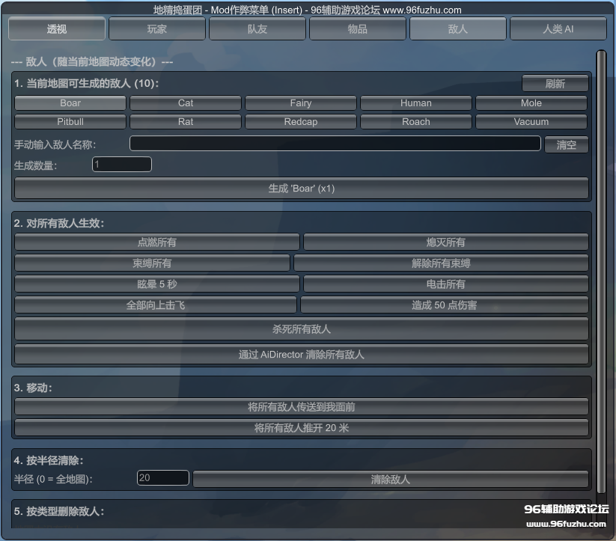Click the 将所有敌人推开 20 米 button
This screenshot has width=616, height=541.
[302, 427]
